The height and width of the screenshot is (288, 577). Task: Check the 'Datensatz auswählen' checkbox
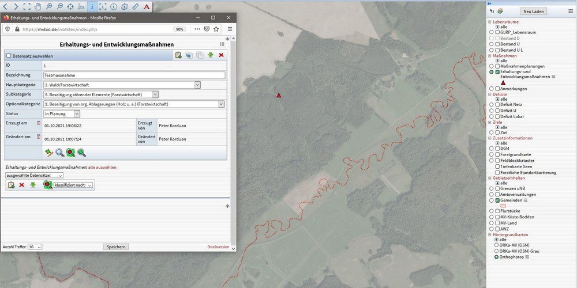tap(9, 55)
